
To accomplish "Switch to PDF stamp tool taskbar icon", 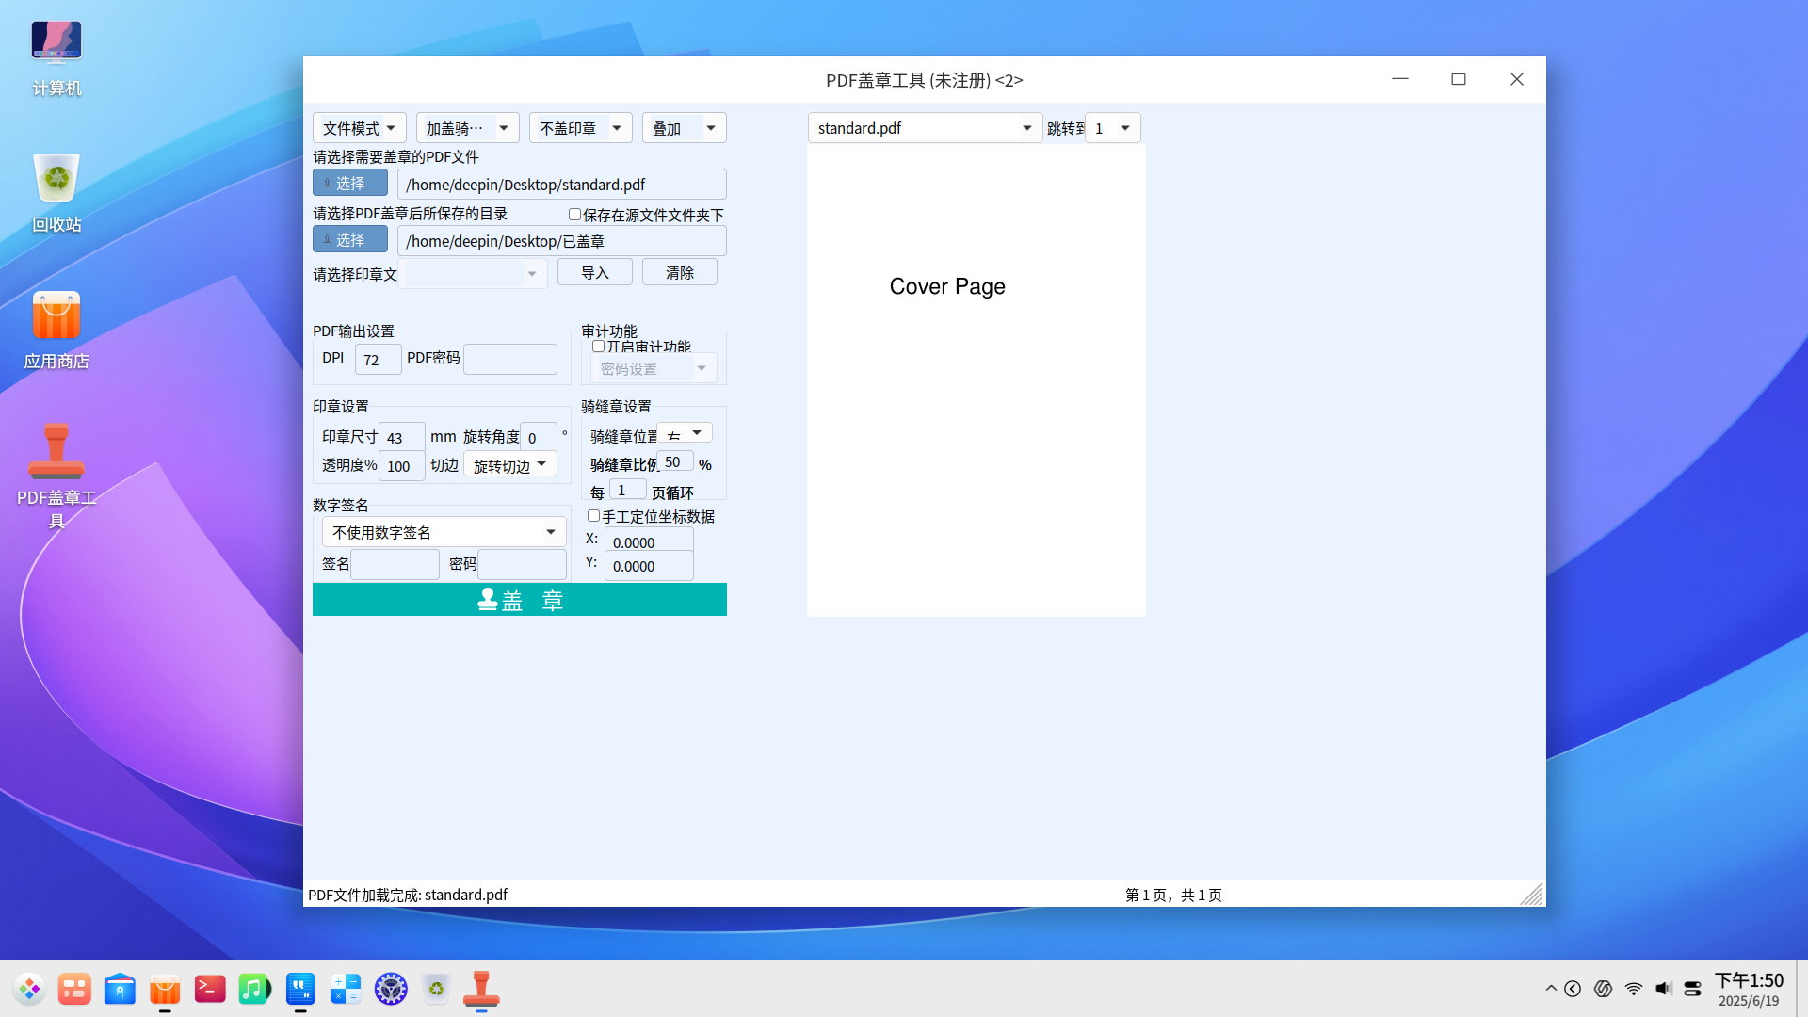I will [x=481, y=989].
